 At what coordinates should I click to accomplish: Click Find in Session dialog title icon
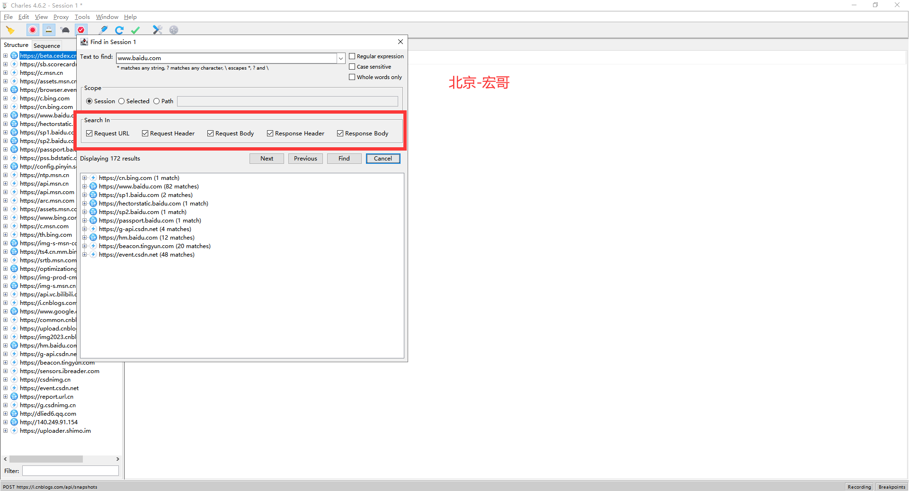[x=84, y=42]
